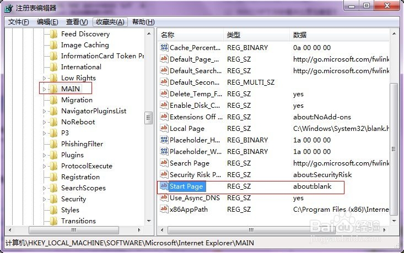Image resolution: width=404 pixels, height=253 pixels.
Task: Click tree pane scroll down arrow
Action: click(149, 221)
